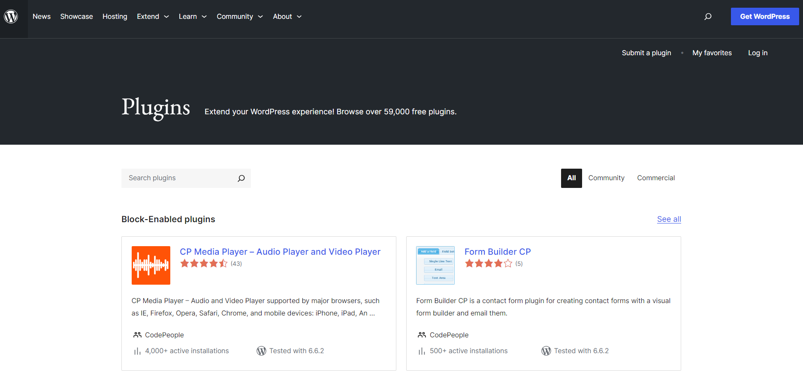Open Form Builder CP title link
This screenshot has height=375, width=803.
click(x=498, y=252)
